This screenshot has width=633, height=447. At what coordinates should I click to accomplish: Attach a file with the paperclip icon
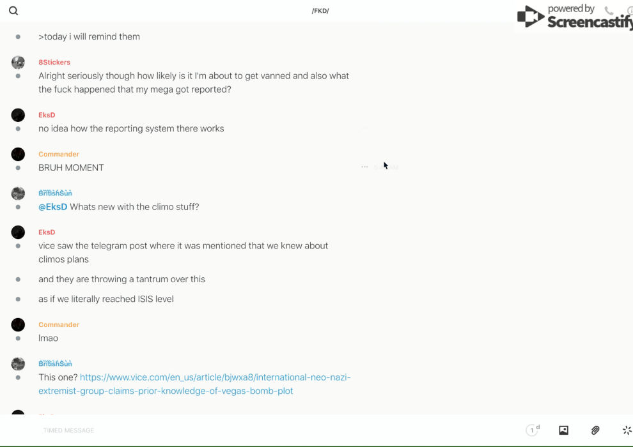click(x=595, y=430)
